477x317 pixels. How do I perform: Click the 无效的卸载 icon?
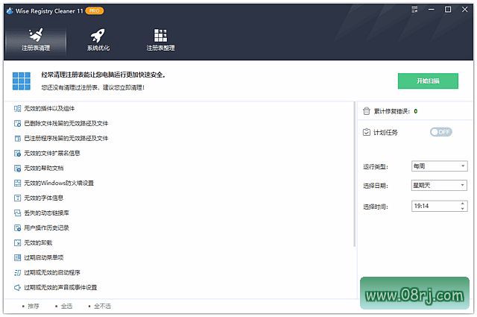[18, 242]
